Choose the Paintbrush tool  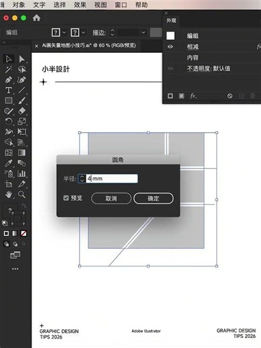tap(21, 101)
